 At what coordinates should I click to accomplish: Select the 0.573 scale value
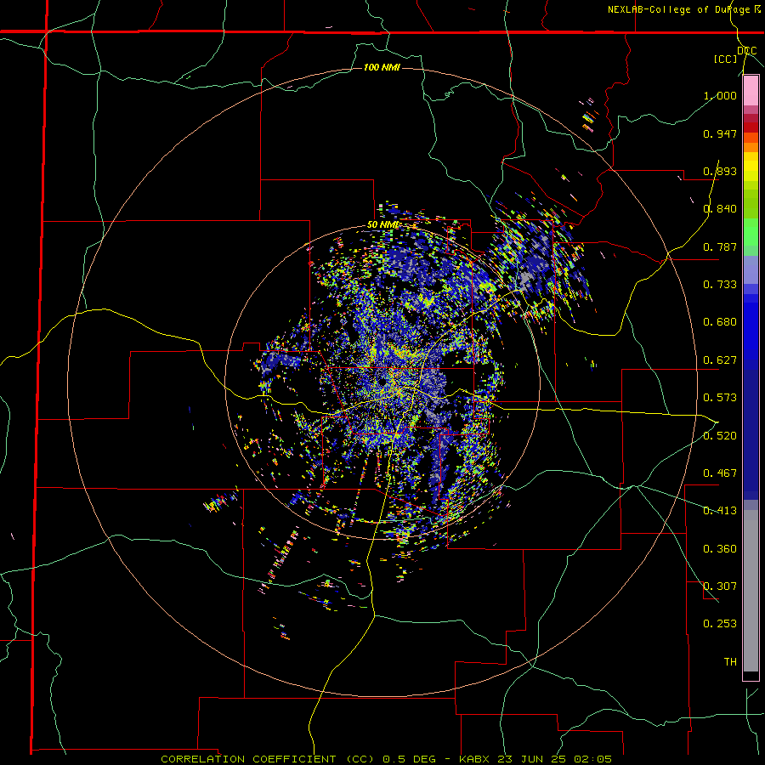[720, 398]
